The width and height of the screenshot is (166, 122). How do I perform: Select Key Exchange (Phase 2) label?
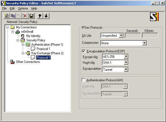coord(47,53)
